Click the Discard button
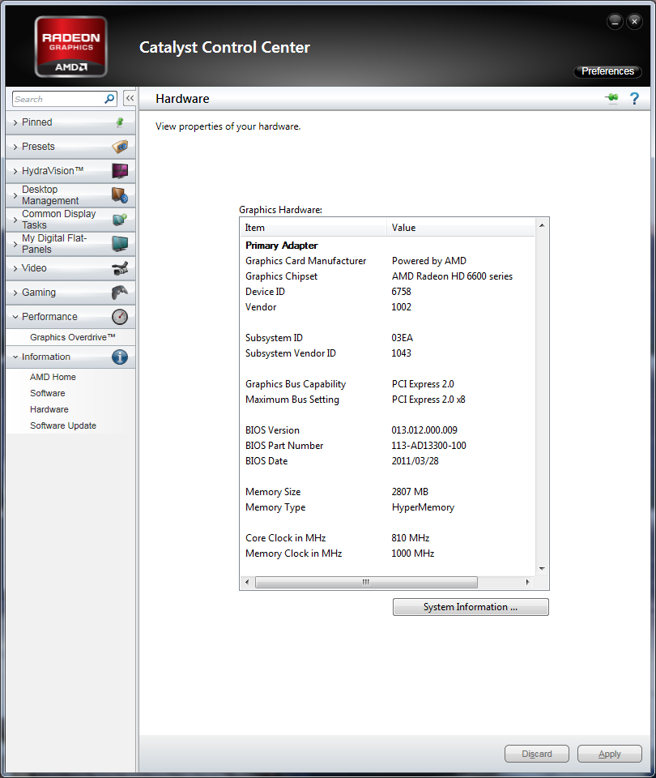Viewport: 656px width, 778px height. pyautogui.click(x=536, y=754)
